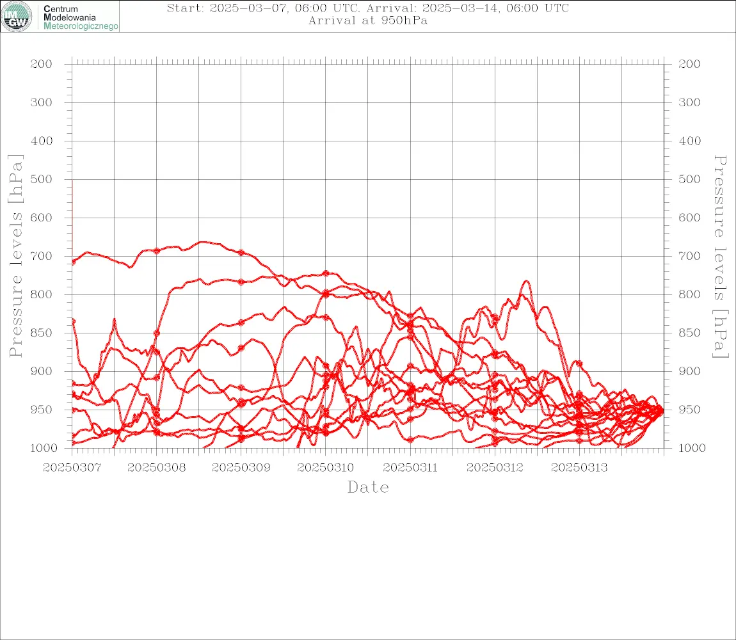Click the topmost trajectory marker on 20250310

[326, 273]
